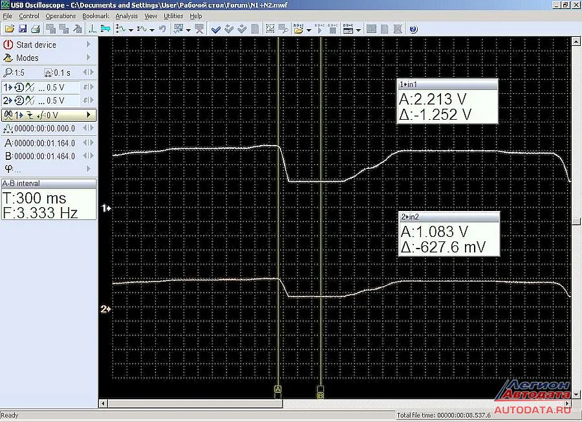
Task: Click the horizontal scrollbar left arrow
Action: [103, 403]
